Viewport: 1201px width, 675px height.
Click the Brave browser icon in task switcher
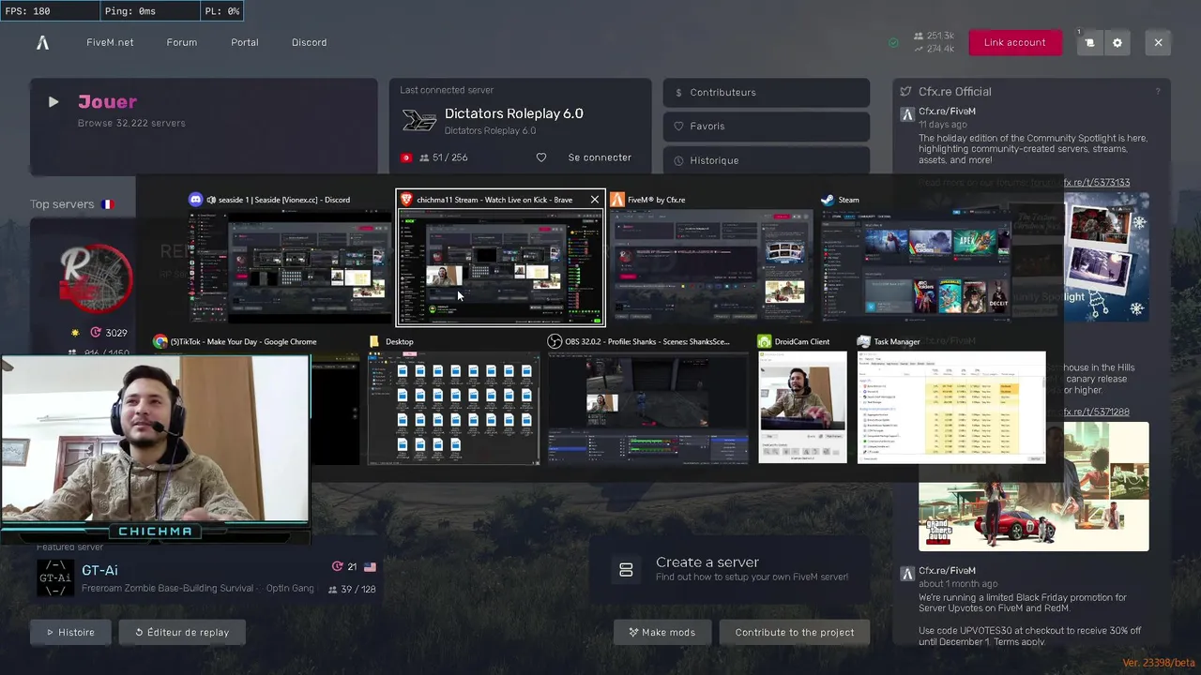pos(406,200)
